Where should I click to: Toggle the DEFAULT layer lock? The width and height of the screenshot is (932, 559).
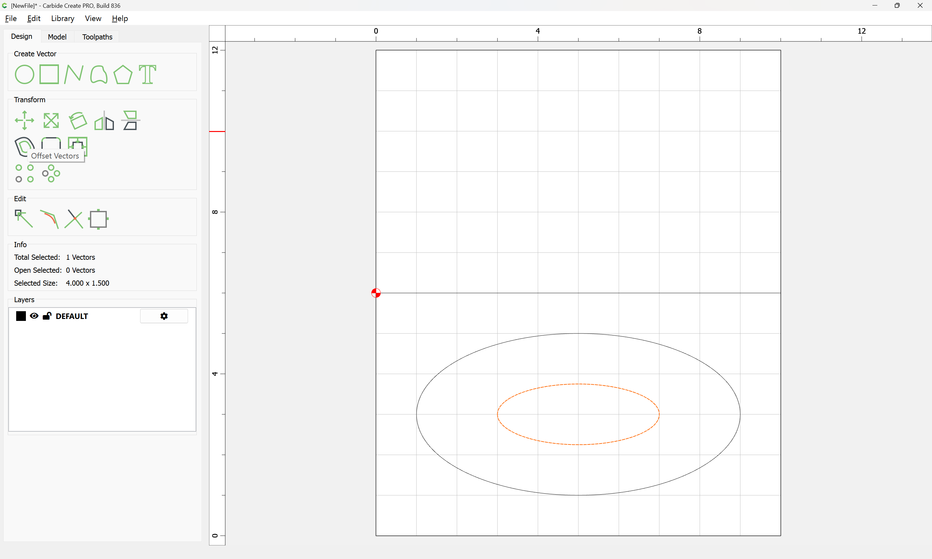click(47, 316)
